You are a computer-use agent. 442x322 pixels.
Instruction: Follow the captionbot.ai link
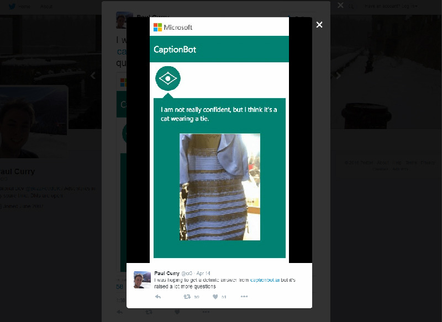tap(265, 280)
